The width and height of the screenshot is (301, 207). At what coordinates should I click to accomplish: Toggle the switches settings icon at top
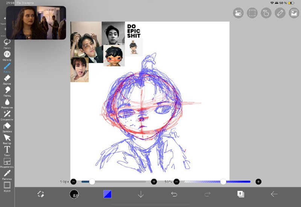[x=238, y=13]
